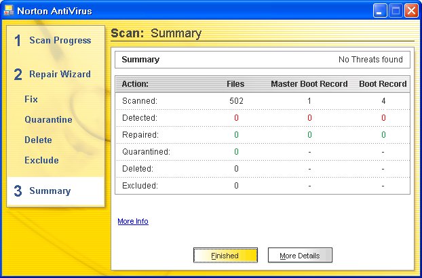
Task: Open the Quarantine sub-step
Action: coord(48,119)
